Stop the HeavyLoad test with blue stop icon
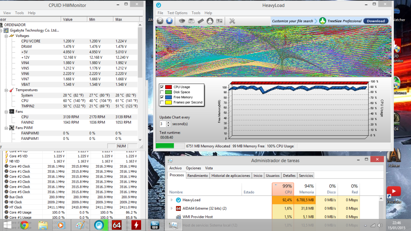This screenshot has width=411, height=231. (x=169, y=21)
